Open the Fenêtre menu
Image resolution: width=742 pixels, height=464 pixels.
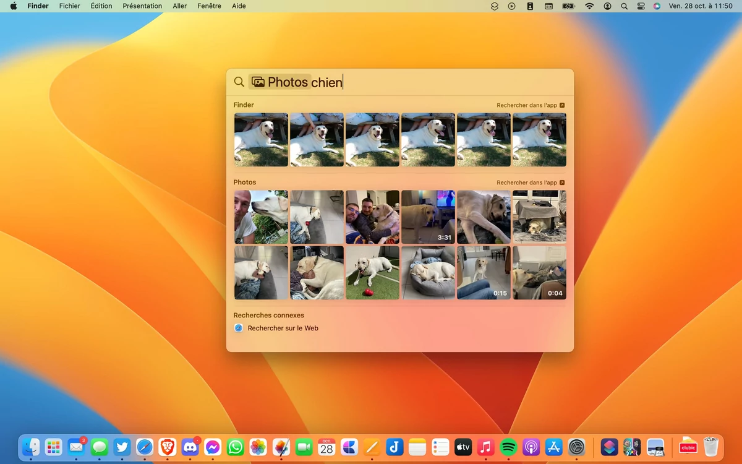tap(209, 6)
